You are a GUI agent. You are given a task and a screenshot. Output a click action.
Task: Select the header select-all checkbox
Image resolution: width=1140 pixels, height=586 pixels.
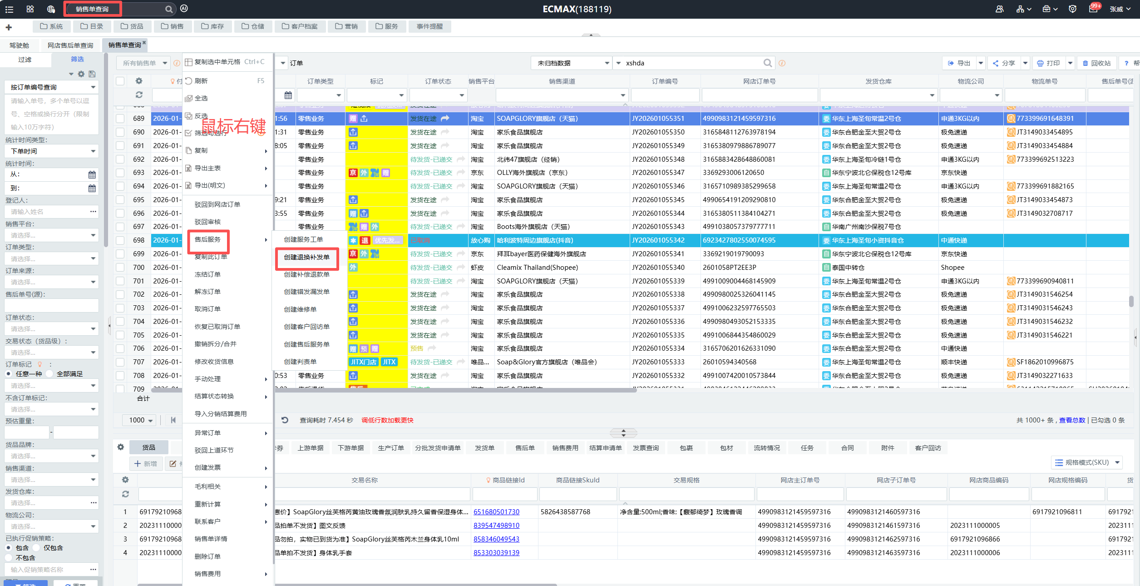click(120, 81)
